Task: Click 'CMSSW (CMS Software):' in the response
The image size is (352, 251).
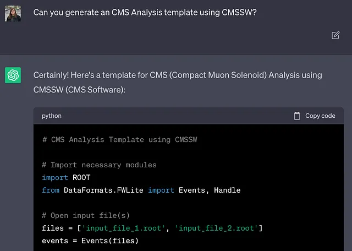Action: [x=79, y=90]
